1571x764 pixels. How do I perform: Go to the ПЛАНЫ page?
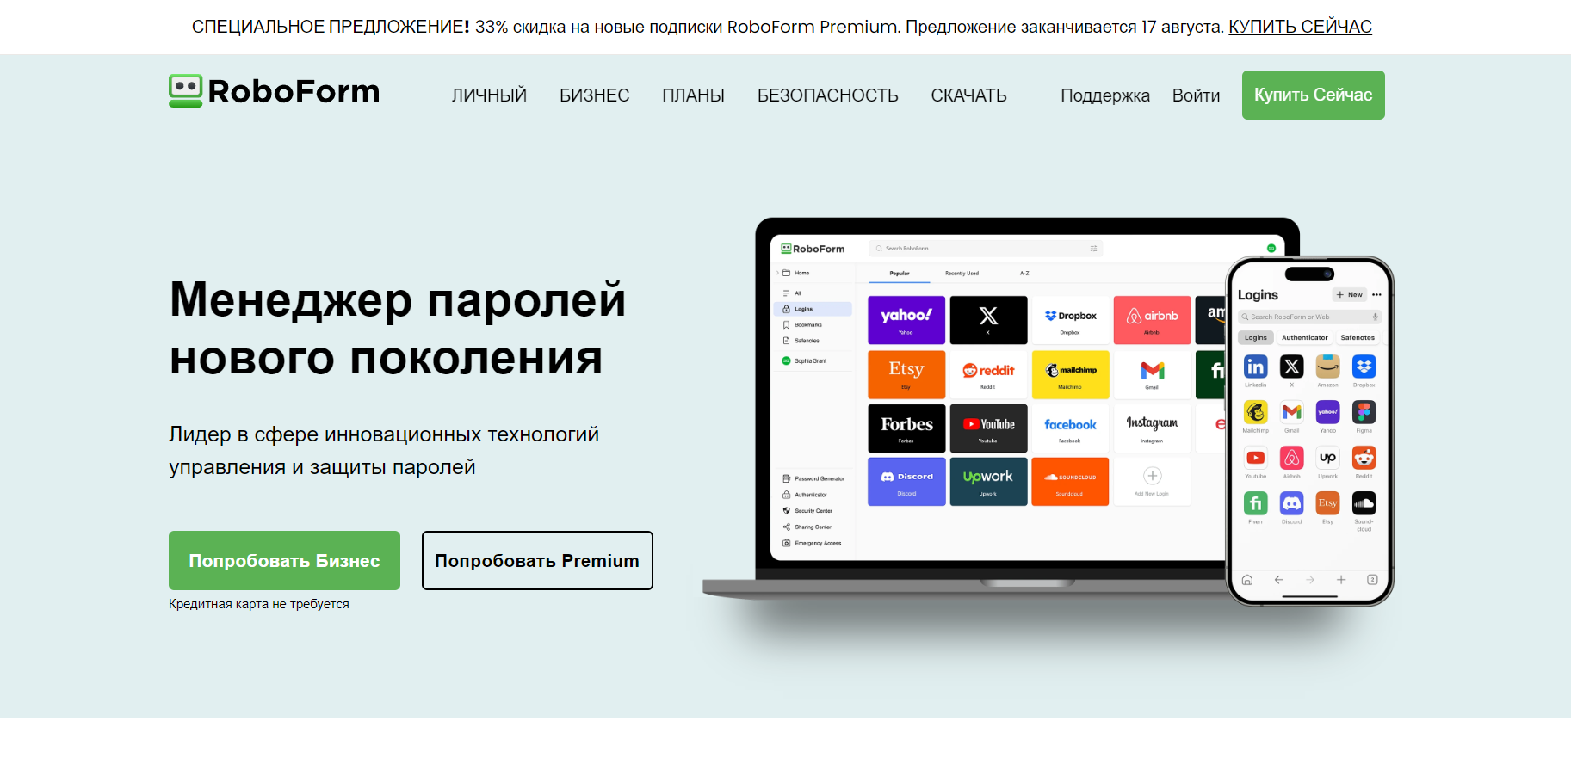pyautogui.click(x=693, y=95)
